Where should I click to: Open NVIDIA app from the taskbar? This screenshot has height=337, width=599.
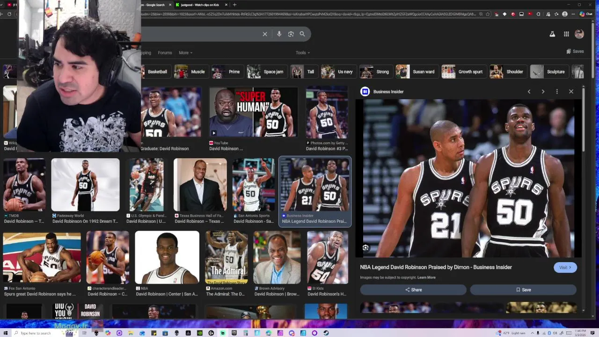tap(200, 333)
